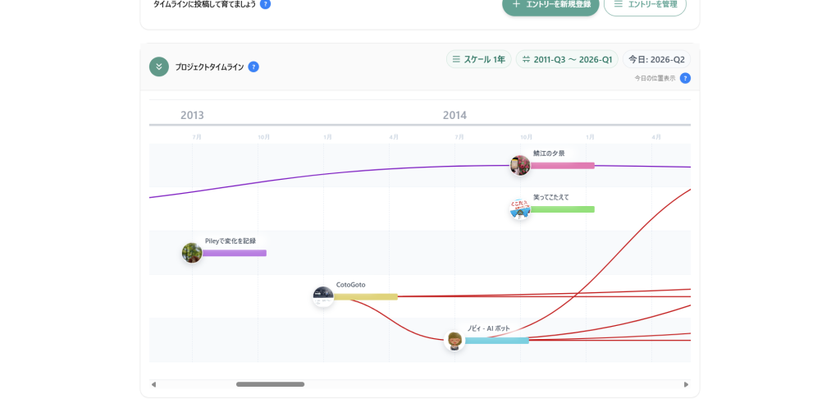Open the ノビィ - AI ボット avatar
This screenshot has height=399, width=840.
[x=454, y=340]
